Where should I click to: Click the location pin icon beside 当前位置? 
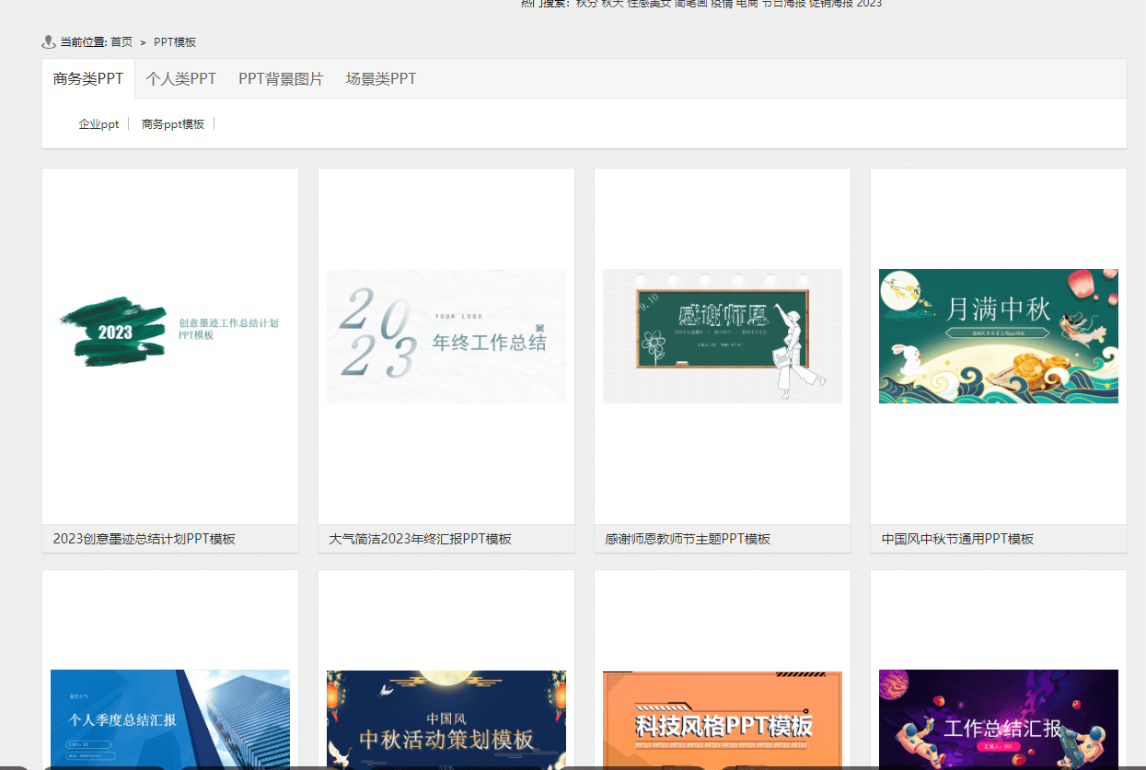tap(49, 41)
